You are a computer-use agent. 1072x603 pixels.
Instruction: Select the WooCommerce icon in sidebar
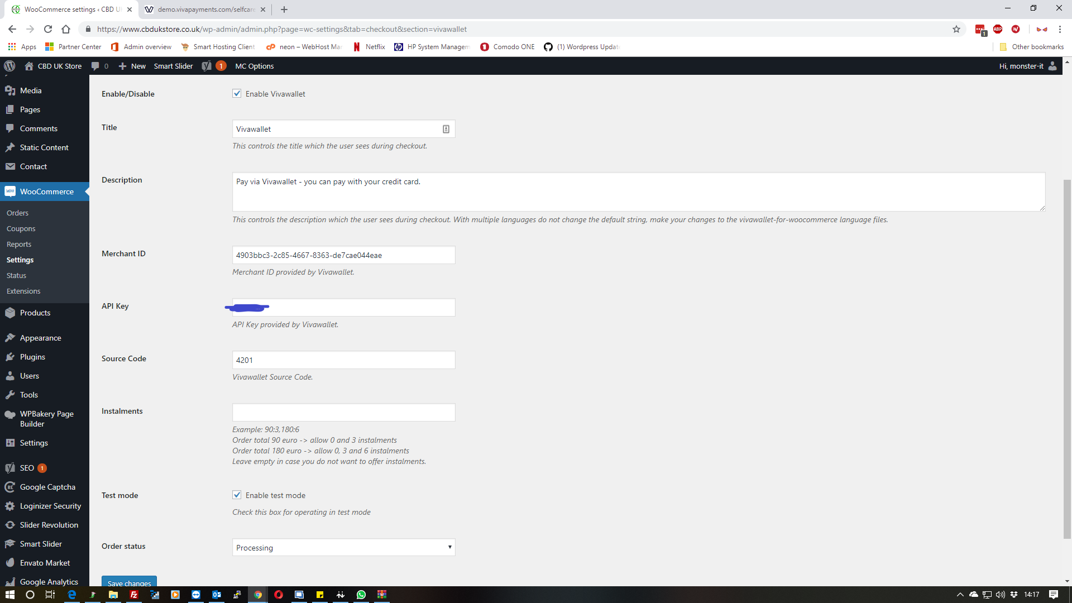10,191
